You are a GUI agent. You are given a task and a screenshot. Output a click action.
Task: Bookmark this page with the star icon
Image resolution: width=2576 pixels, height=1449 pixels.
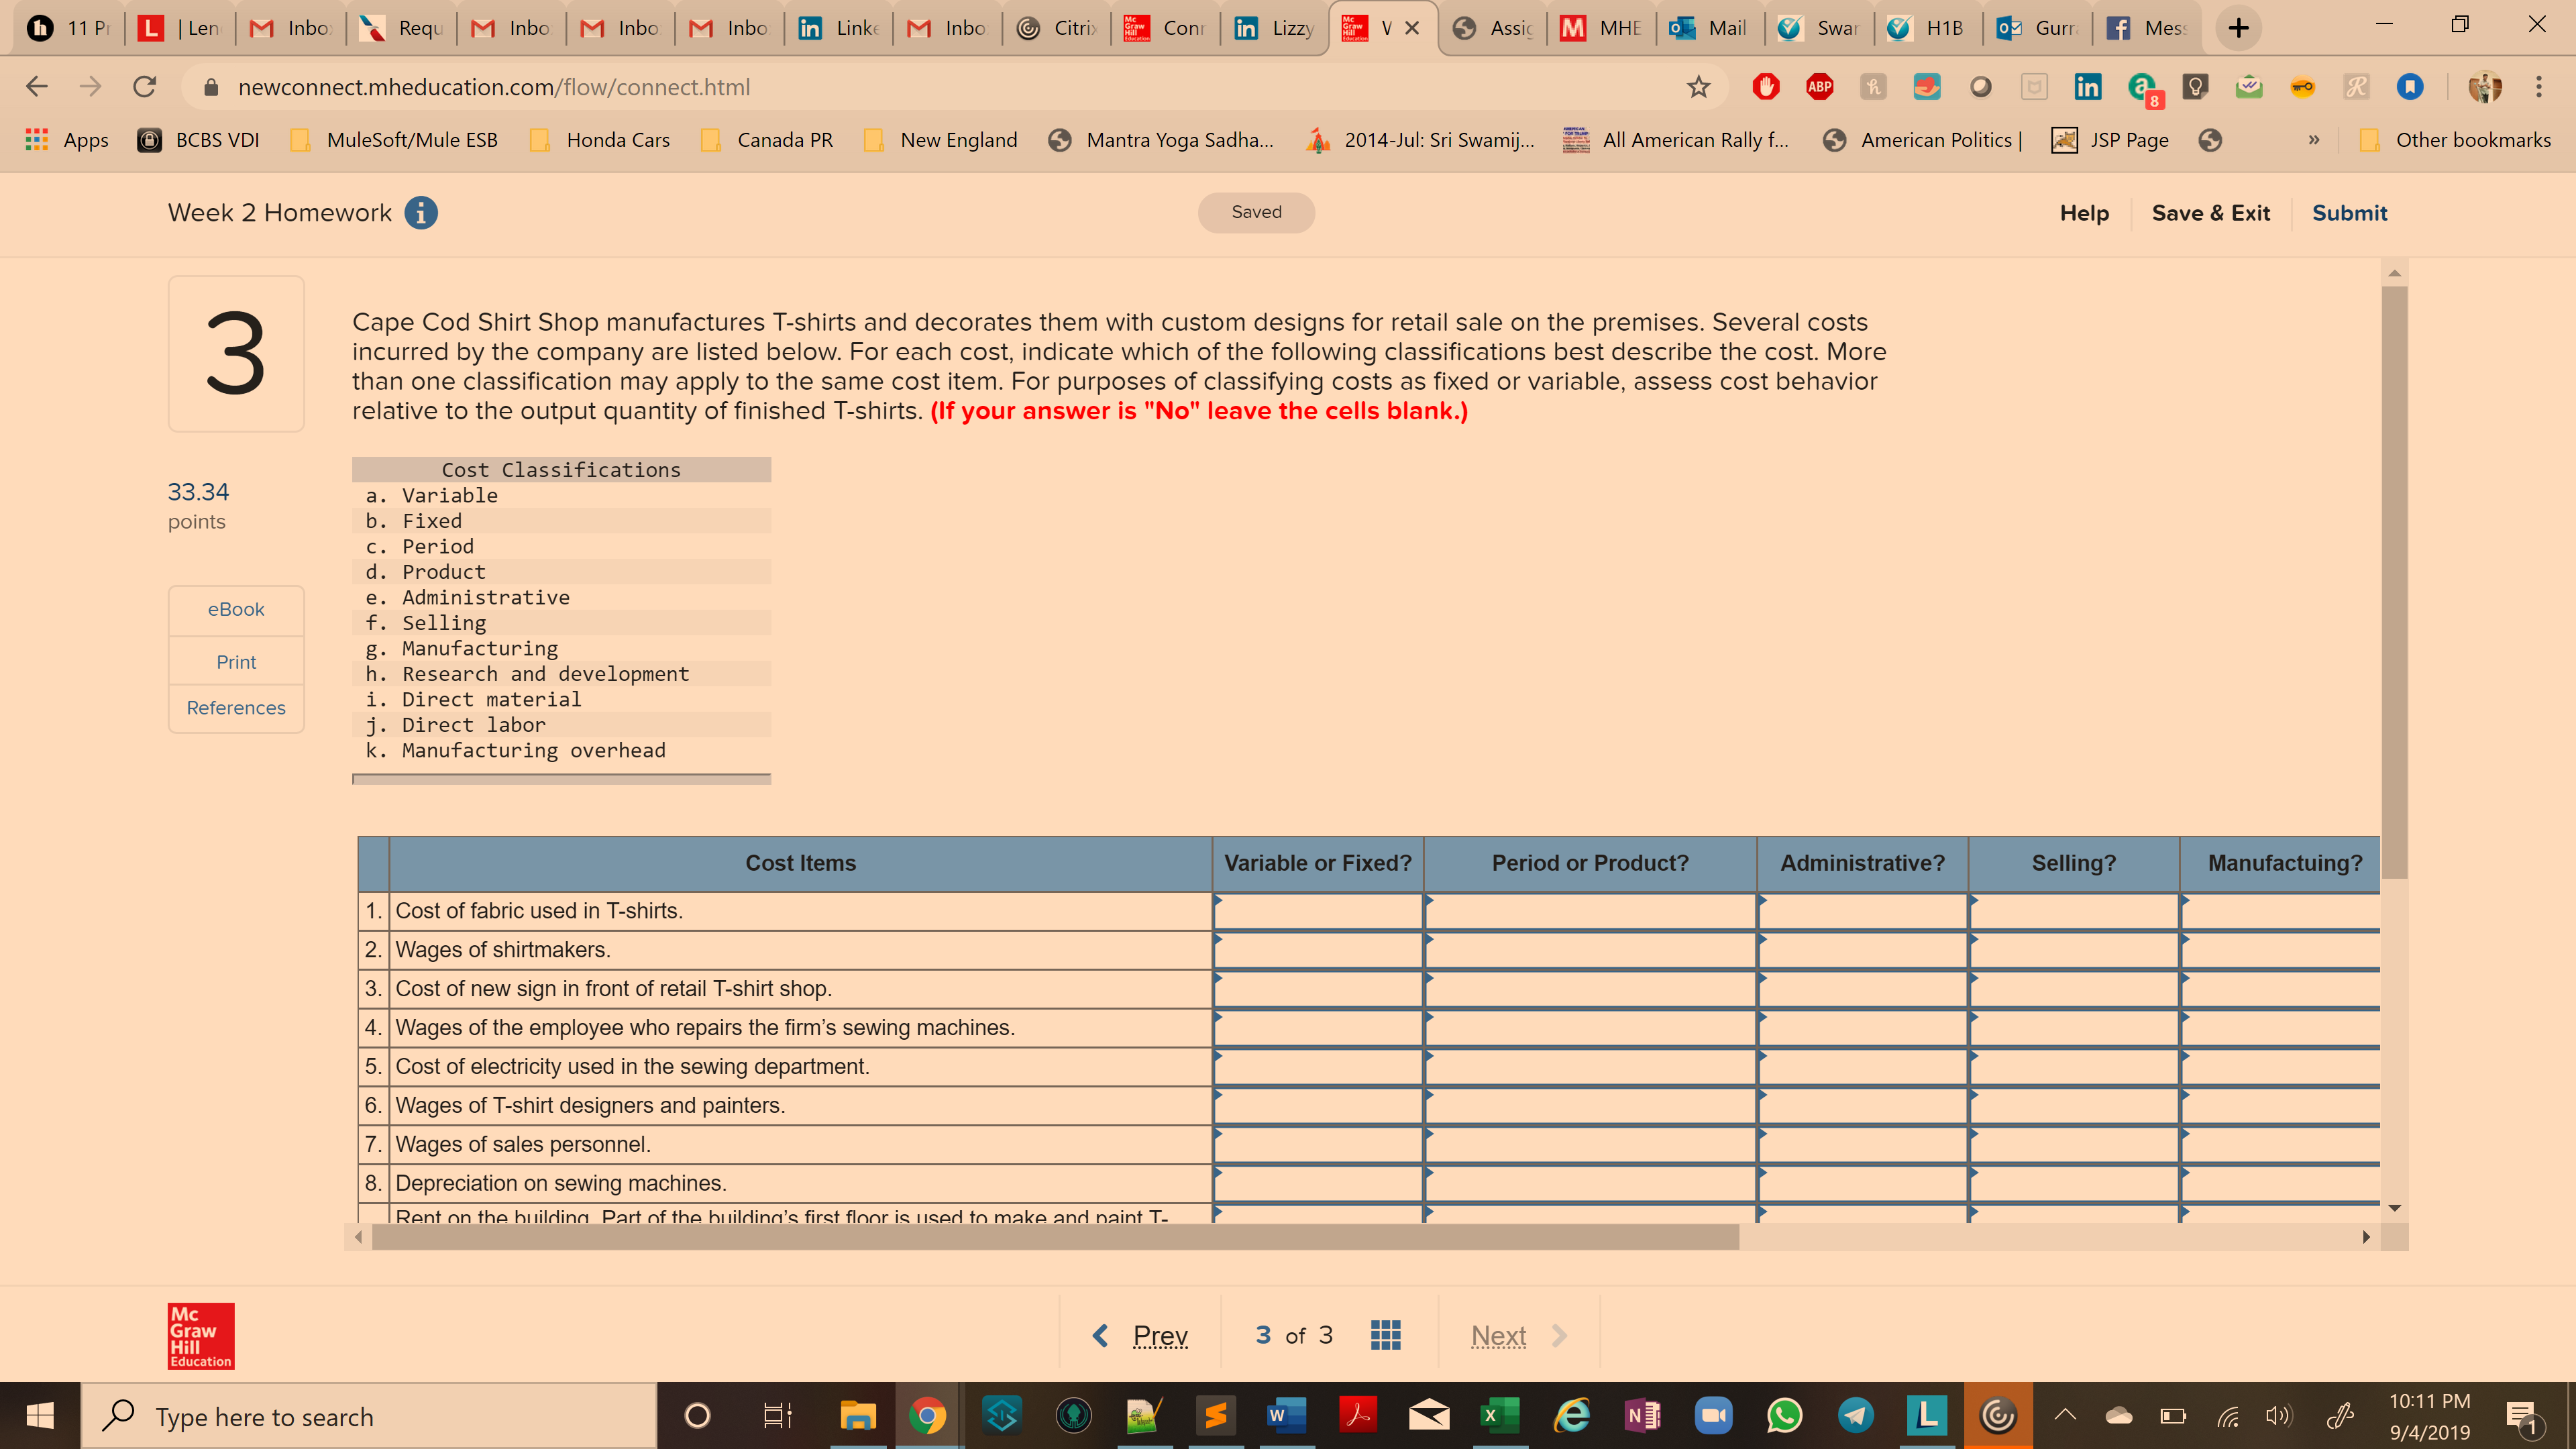tap(1698, 87)
